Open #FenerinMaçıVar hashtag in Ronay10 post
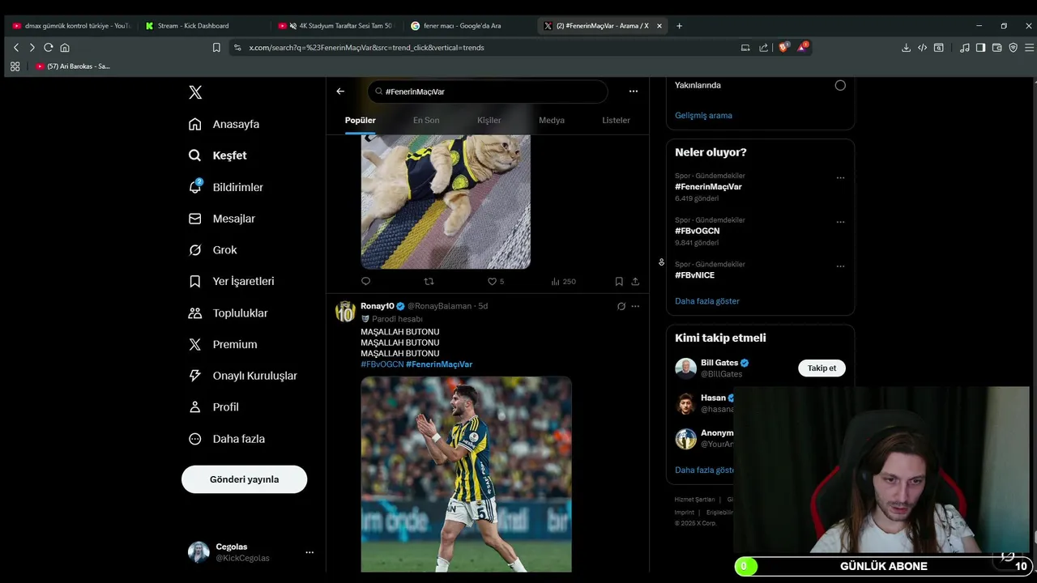The width and height of the screenshot is (1037, 583). coord(439,364)
